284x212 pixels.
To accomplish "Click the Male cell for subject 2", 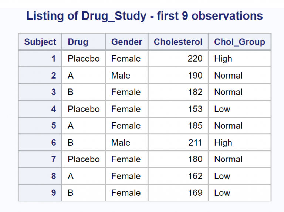I will click(121, 76).
